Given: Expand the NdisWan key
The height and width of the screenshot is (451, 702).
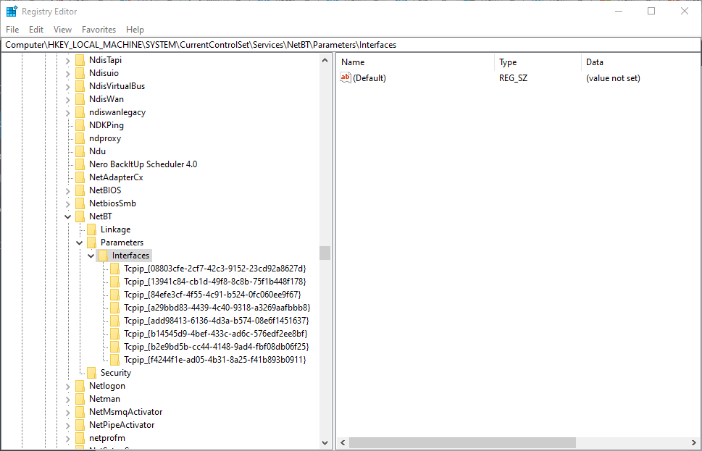Looking at the screenshot, I should coord(67,99).
